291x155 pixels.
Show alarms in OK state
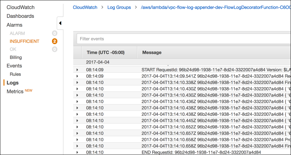pos(13,49)
